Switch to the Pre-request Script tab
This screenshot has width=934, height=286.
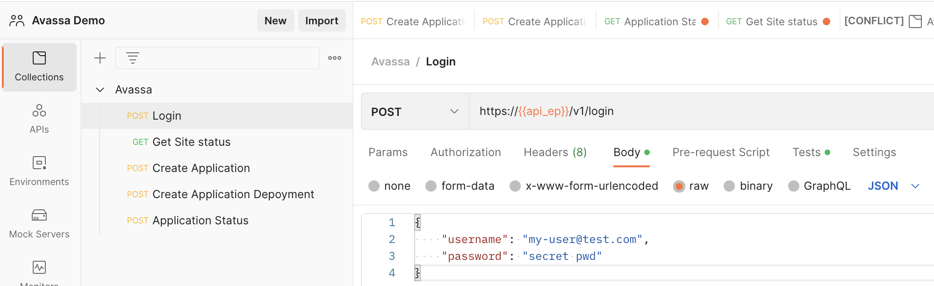coord(721,152)
